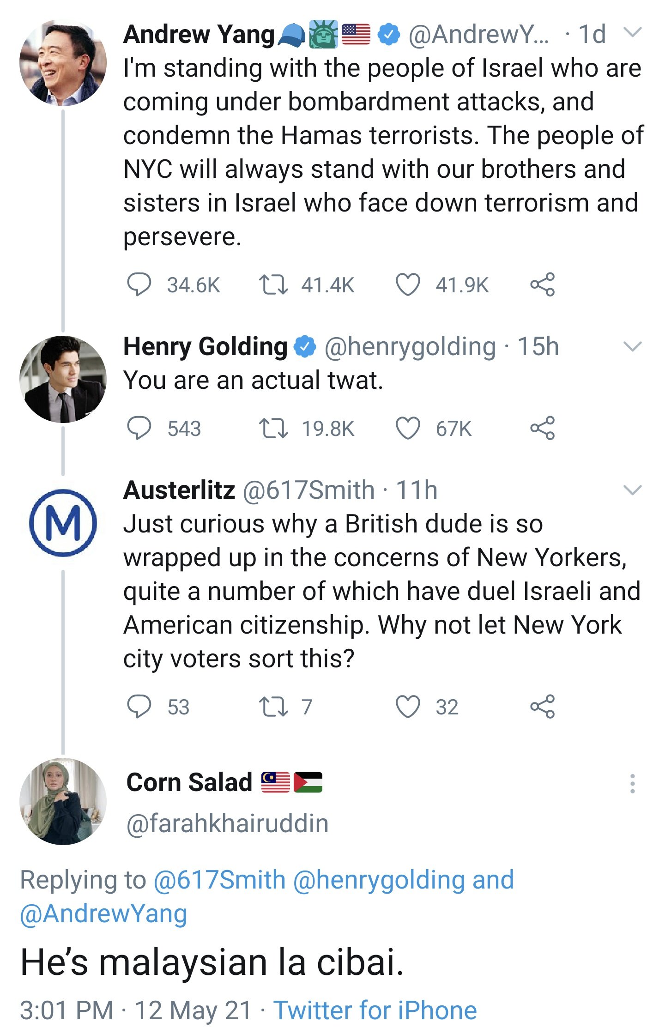Open the Twitter for iPhone link
The image size is (665, 1034).
[375, 1010]
